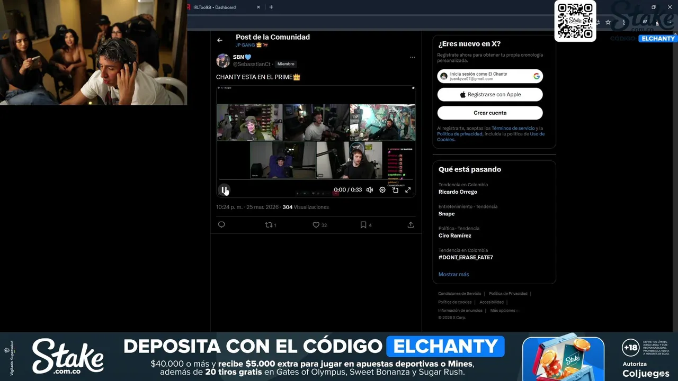The height and width of the screenshot is (381, 678).
Task: Open the three-dot menu on SBN's post
Action: (x=413, y=57)
